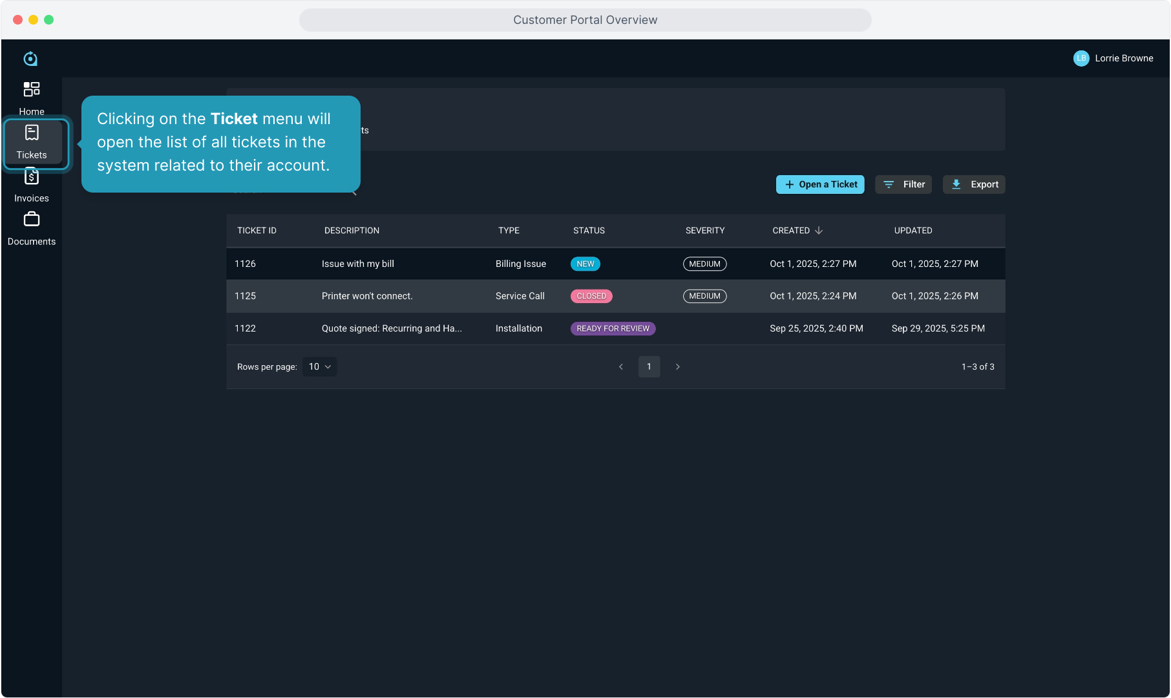This screenshot has height=698, width=1171.
Task: Go to the next page arrow
Action: 677,367
